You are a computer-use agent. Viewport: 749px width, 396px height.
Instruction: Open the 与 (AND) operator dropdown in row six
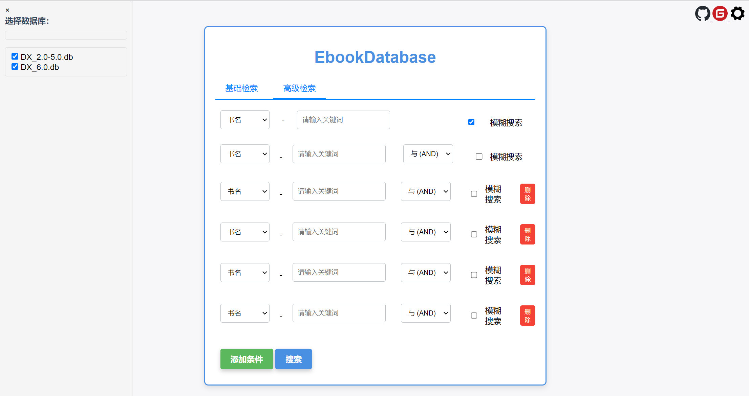coord(426,313)
